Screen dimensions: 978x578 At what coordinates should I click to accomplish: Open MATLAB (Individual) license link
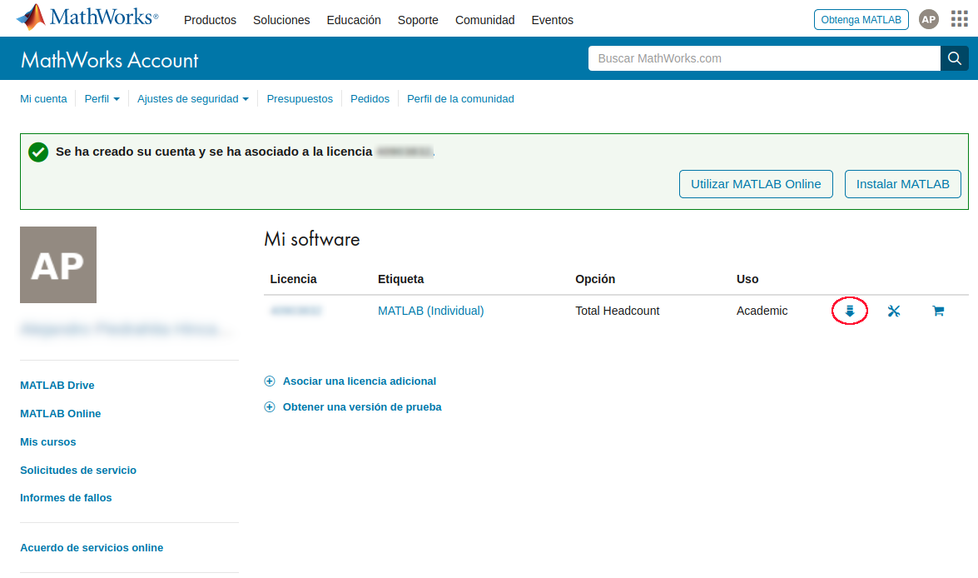point(430,311)
